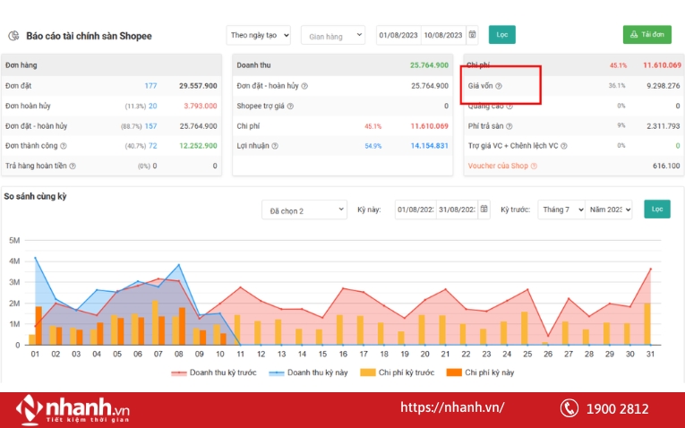Click day 08 blue revenue peak point
This screenshot has width=685, height=428.
click(179, 265)
